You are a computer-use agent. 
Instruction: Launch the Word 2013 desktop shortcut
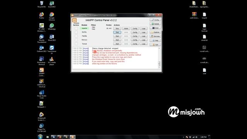click(x=52, y=38)
